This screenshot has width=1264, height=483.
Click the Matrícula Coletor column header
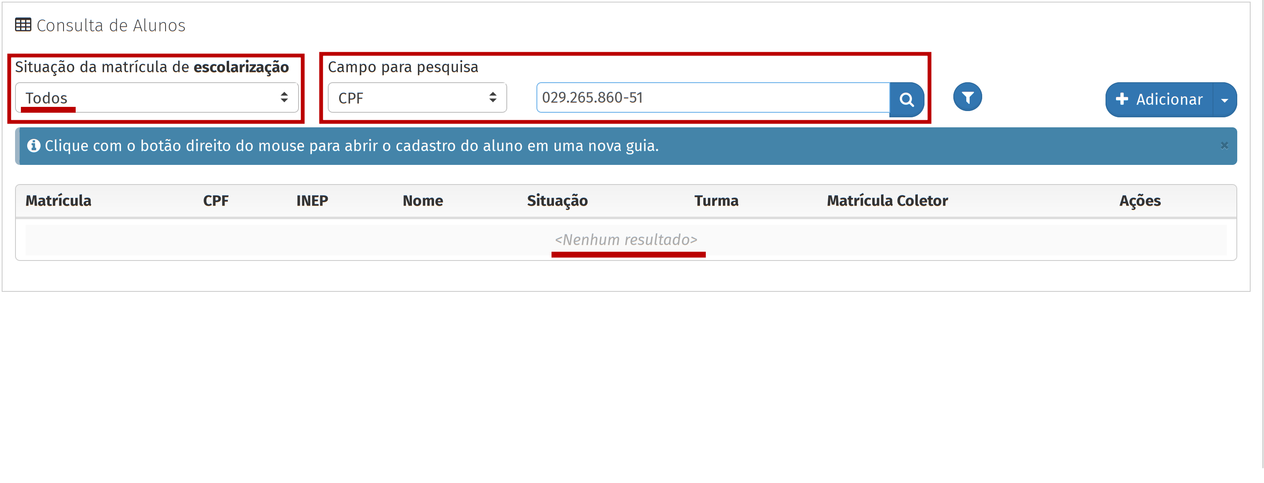(887, 200)
